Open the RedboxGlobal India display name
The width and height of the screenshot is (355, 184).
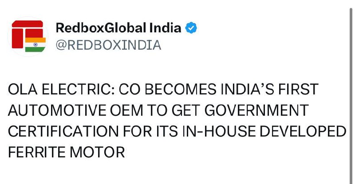tap(118, 28)
